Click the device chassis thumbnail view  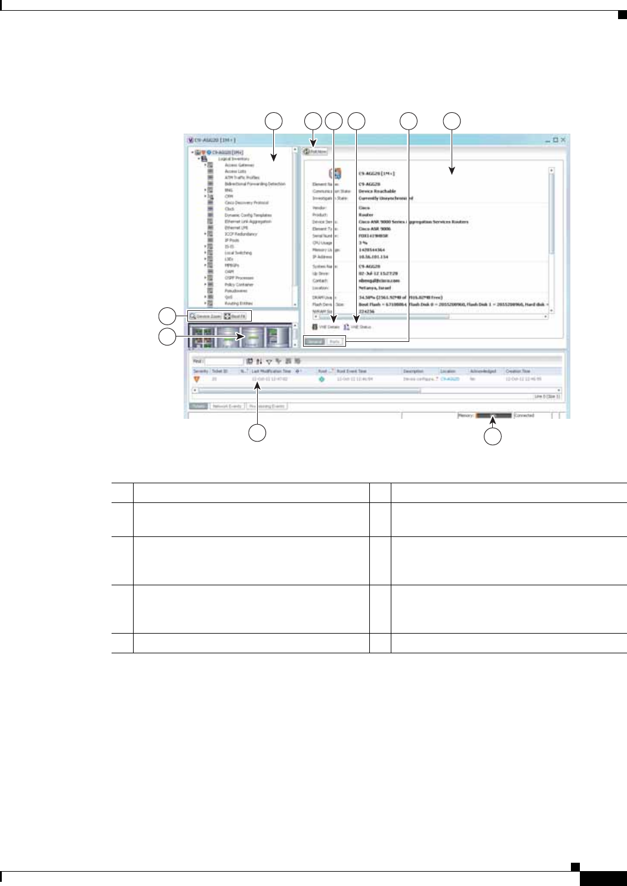240,335
